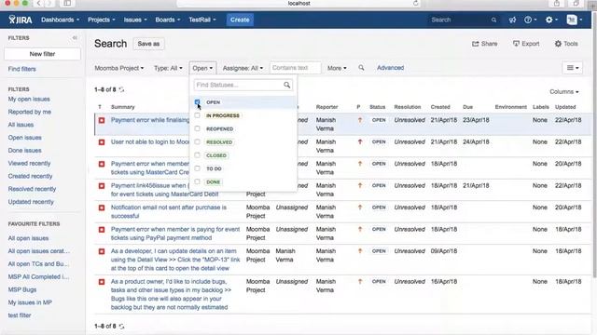This screenshot has height=335, width=597.
Task: Click browser reload icon in address bar
Action: [415, 3]
